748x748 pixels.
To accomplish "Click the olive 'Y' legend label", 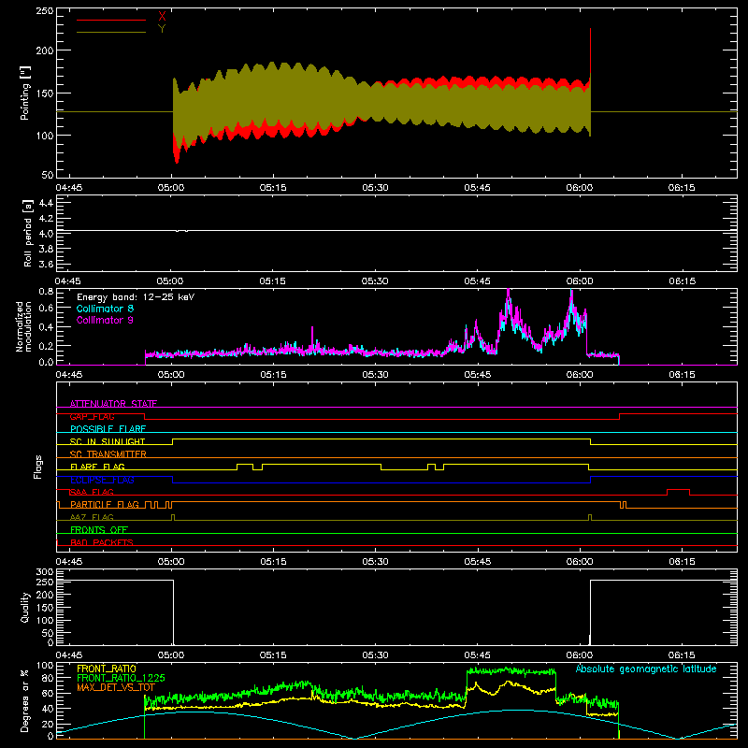I will point(162,29).
